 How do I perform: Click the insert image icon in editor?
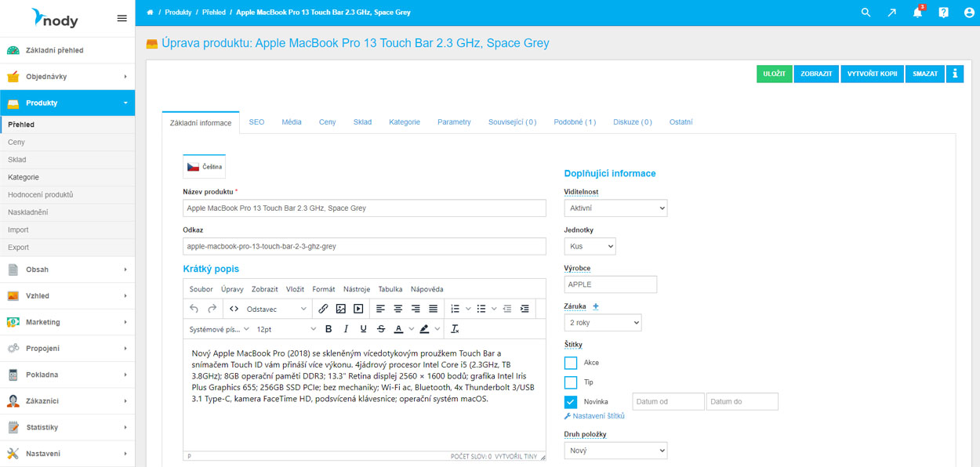click(340, 309)
